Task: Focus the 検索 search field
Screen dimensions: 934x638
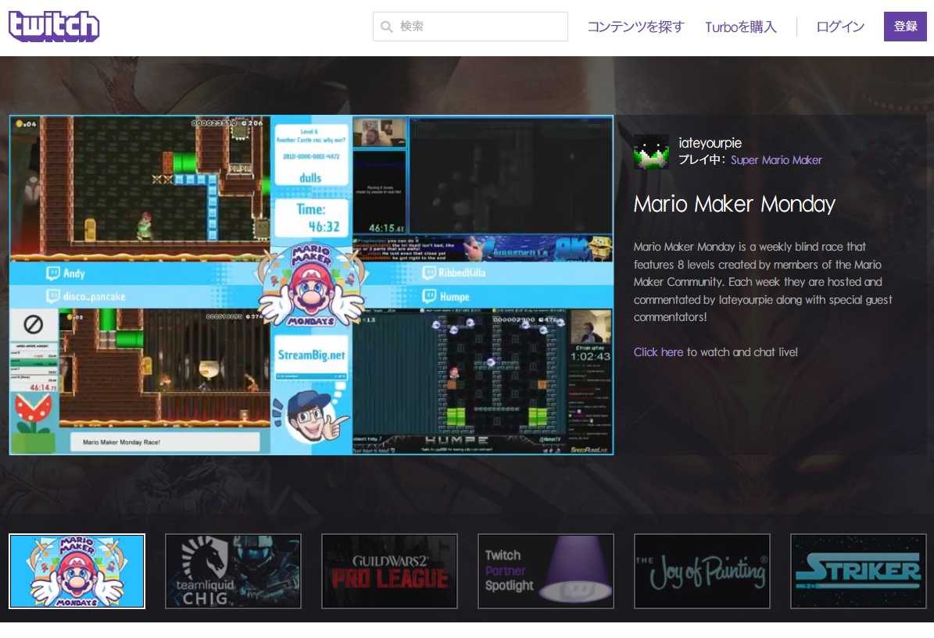Action: click(x=470, y=27)
